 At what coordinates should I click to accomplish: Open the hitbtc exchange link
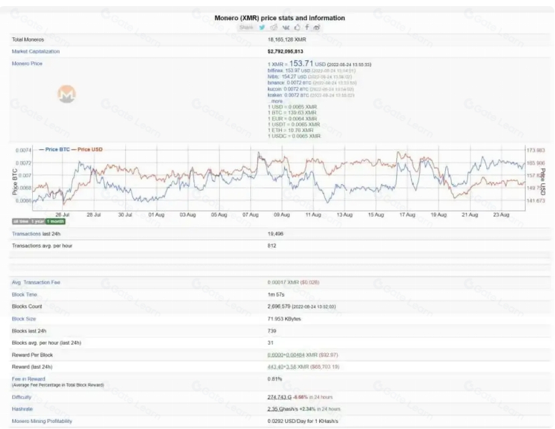tap(274, 76)
